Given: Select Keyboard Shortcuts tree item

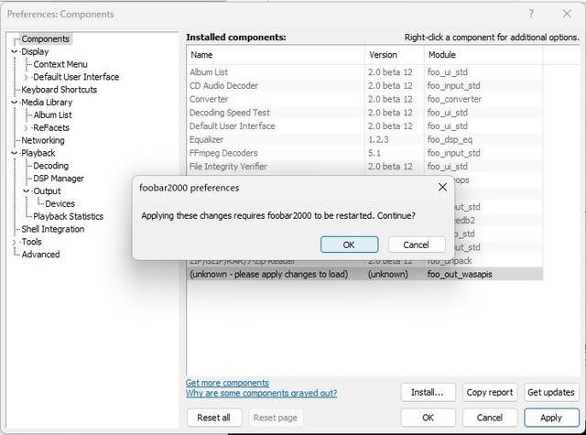Looking at the screenshot, I should 59,90.
